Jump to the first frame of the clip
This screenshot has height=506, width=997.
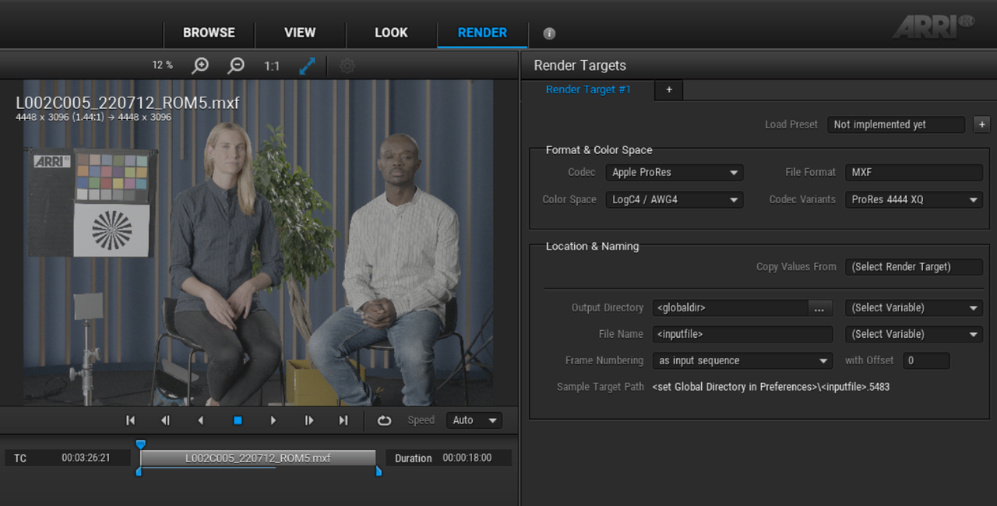[130, 420]
